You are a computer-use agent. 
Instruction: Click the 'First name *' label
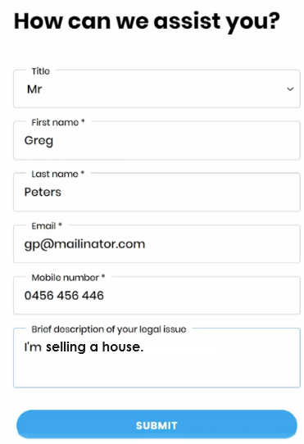click(x=58, y=122)
